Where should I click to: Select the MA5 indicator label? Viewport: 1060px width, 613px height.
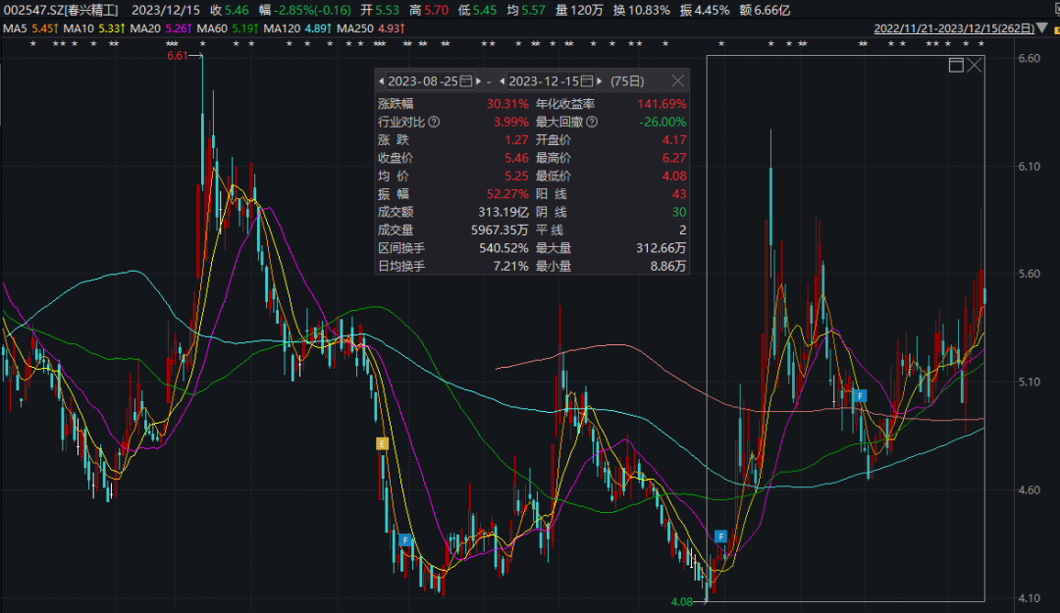(x=14, y=28)
